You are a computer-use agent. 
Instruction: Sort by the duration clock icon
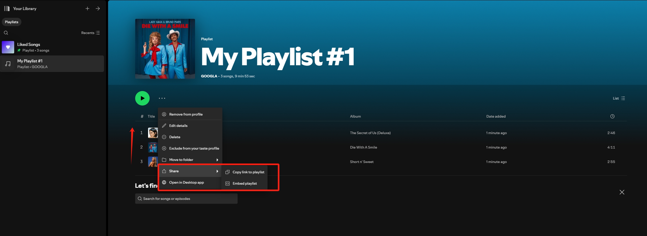coord(612,116)
